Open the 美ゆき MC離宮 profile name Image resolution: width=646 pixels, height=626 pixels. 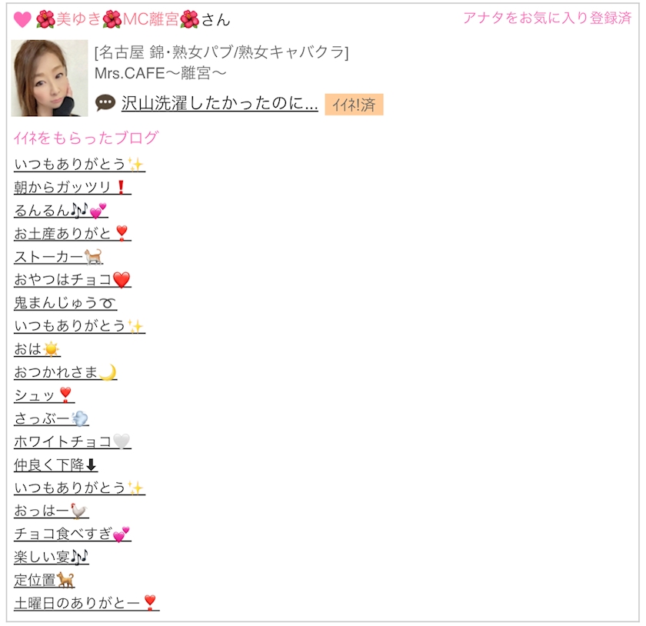coord(132,19)
